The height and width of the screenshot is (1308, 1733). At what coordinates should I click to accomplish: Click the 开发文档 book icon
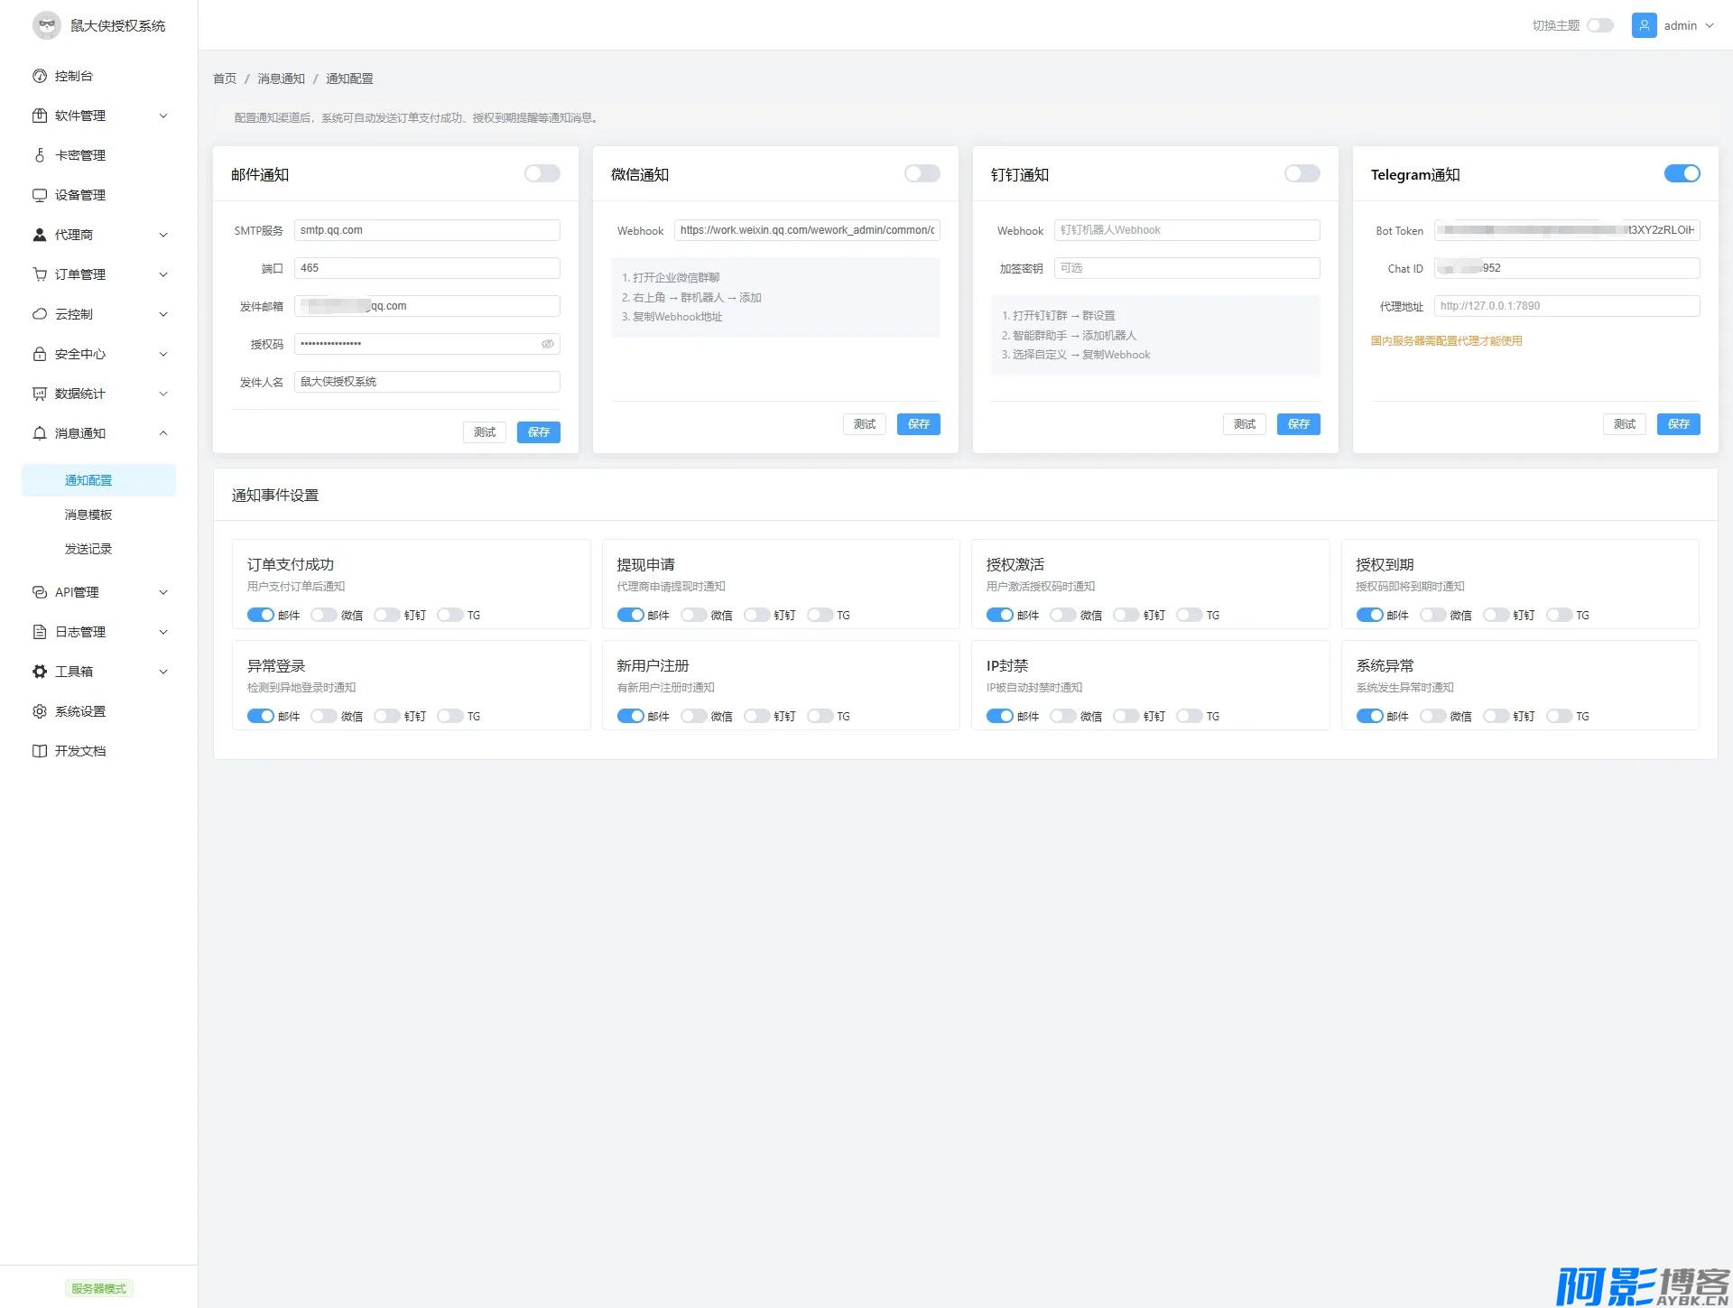point(40,751)
